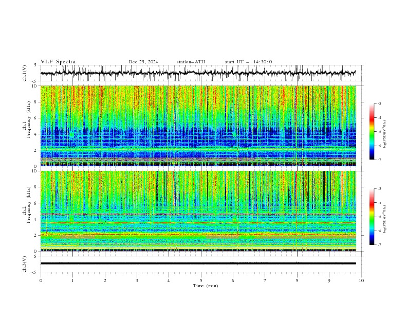Click the upper color scale bar
This screenshot has width=407, height=315.
click(372, 131)
